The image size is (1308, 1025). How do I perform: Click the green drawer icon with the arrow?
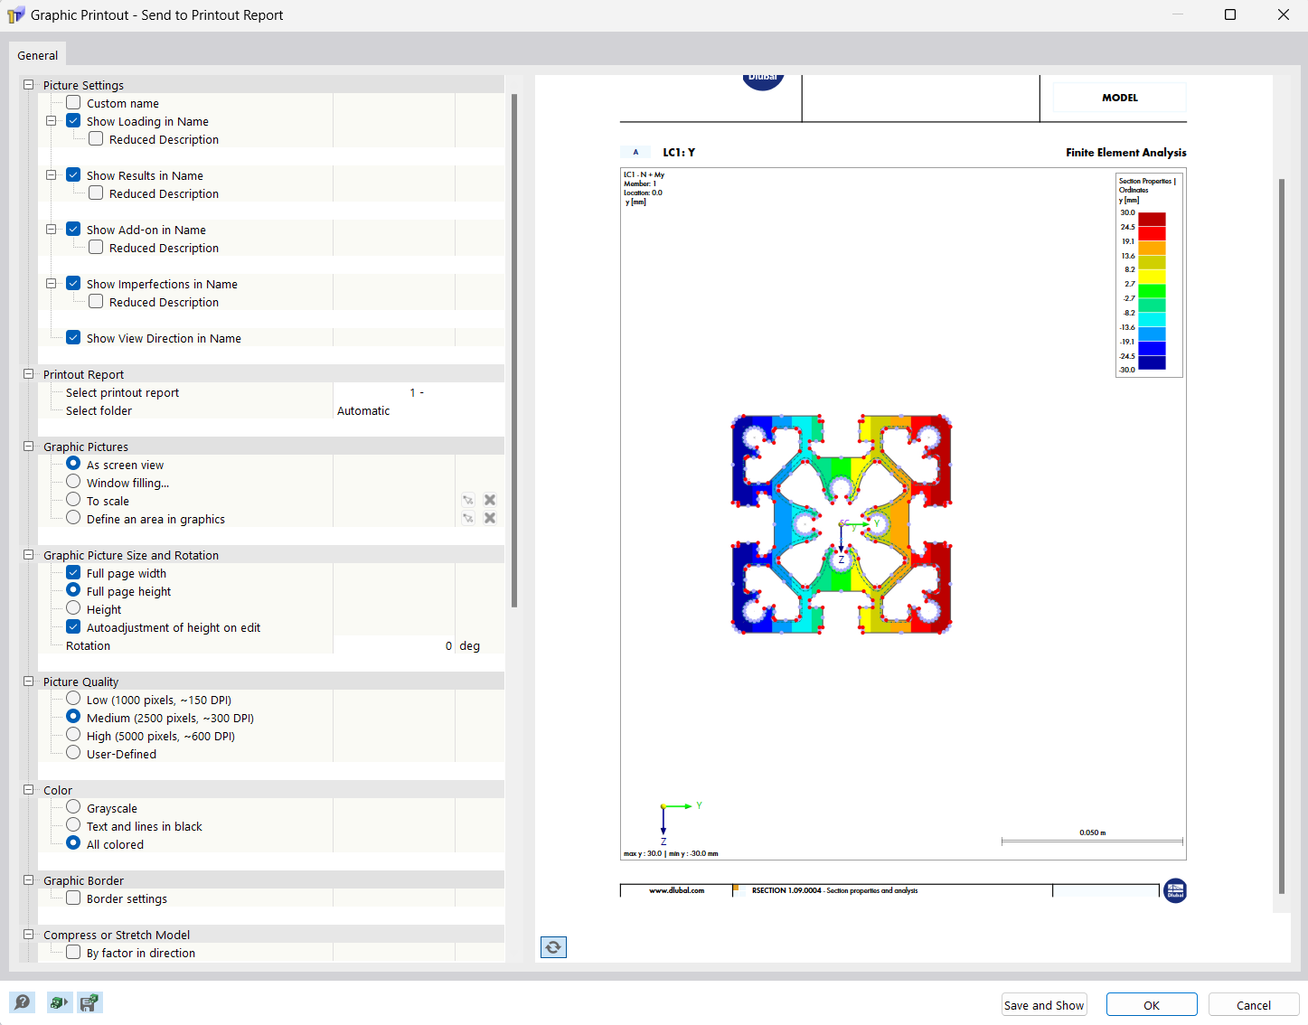(x=59, y=1002)
